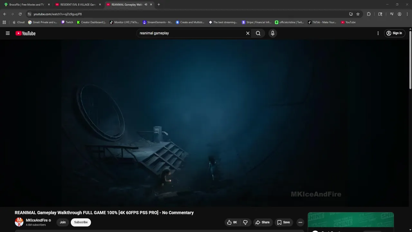The image size is (412, 232).
Task: Open the browser extensions puzzle icon
Action: tap(369, 14)
